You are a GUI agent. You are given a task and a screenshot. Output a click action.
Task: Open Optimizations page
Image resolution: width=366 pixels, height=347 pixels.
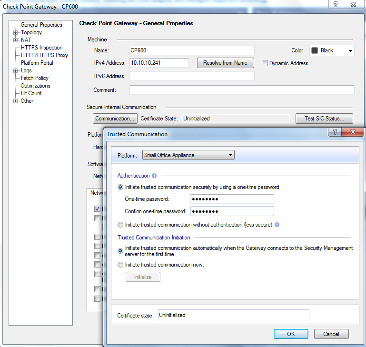pos(35,86)
